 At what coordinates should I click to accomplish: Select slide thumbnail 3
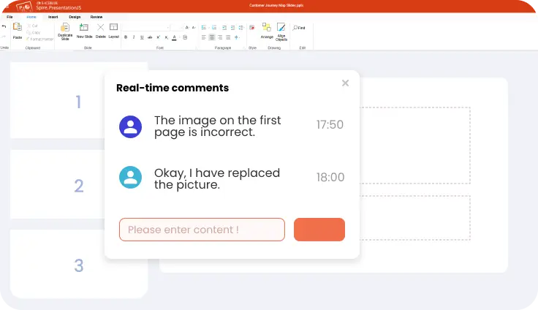(79, 265)
